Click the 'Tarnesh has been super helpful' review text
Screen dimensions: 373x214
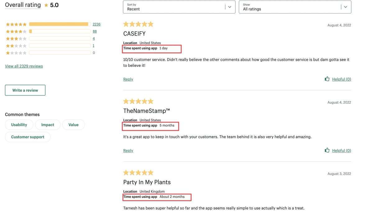pos(214,208)
